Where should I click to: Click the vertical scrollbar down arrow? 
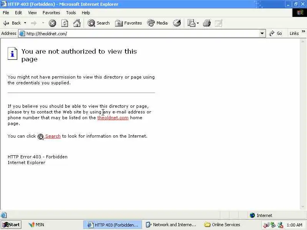pyautogui.click(x=303, y=207)
